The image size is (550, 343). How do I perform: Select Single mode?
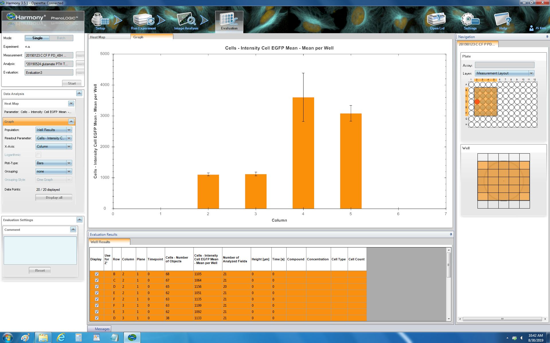[x=37, y=38]
